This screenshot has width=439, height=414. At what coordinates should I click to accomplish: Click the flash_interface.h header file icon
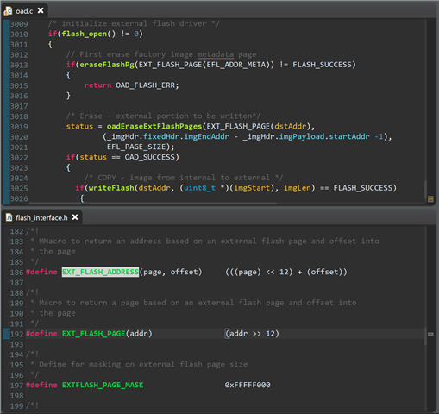9,217
